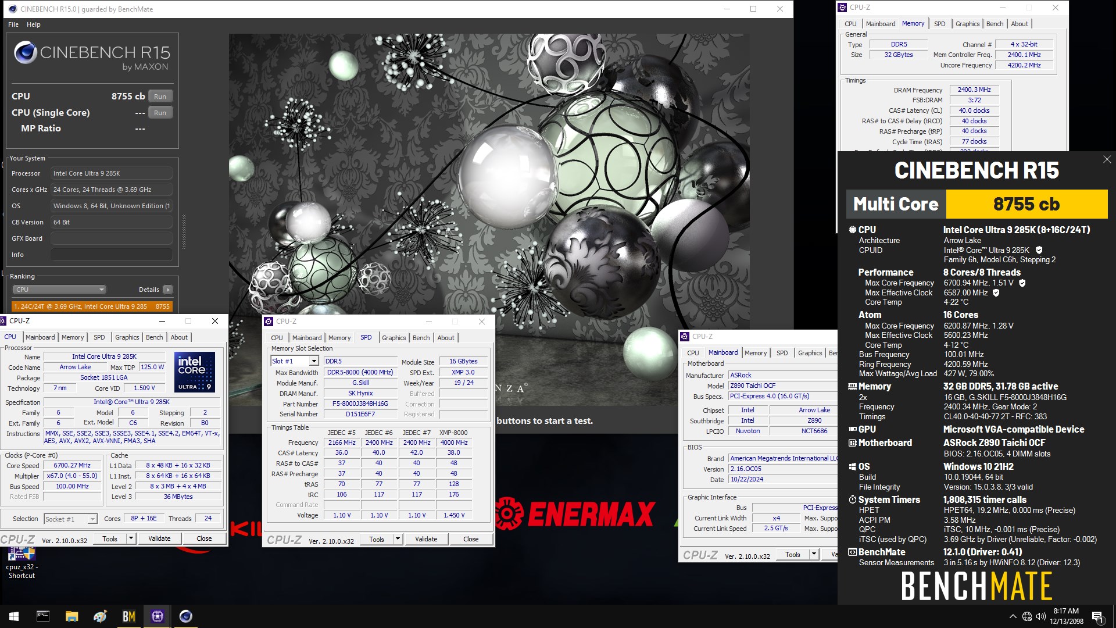Run the CPU Single Core test
1116x628 pixels.
point(160,113)
